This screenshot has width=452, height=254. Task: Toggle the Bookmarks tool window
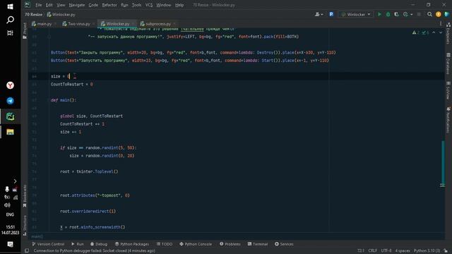pyautogui.click(x=25, y=196)
